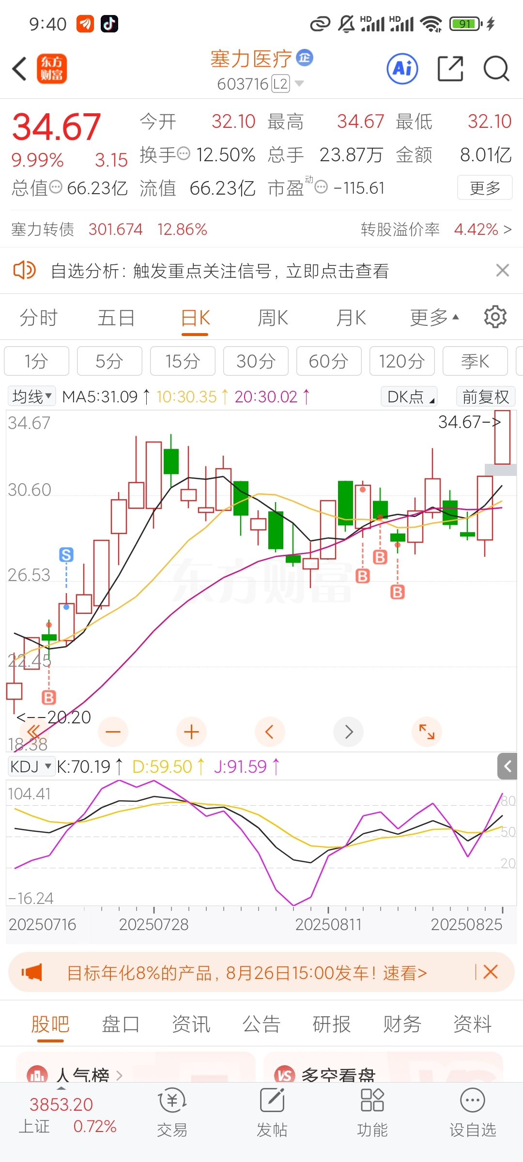Select 120分 period button
Image resolution: width=523 pixels, height=1162 pixels.
pos(402,361)
